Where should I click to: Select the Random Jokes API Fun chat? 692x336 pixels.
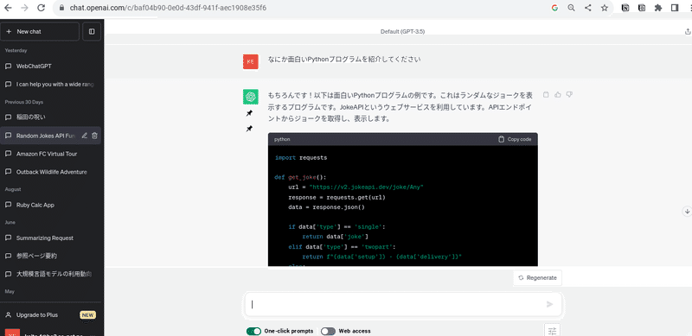[46, 136]
